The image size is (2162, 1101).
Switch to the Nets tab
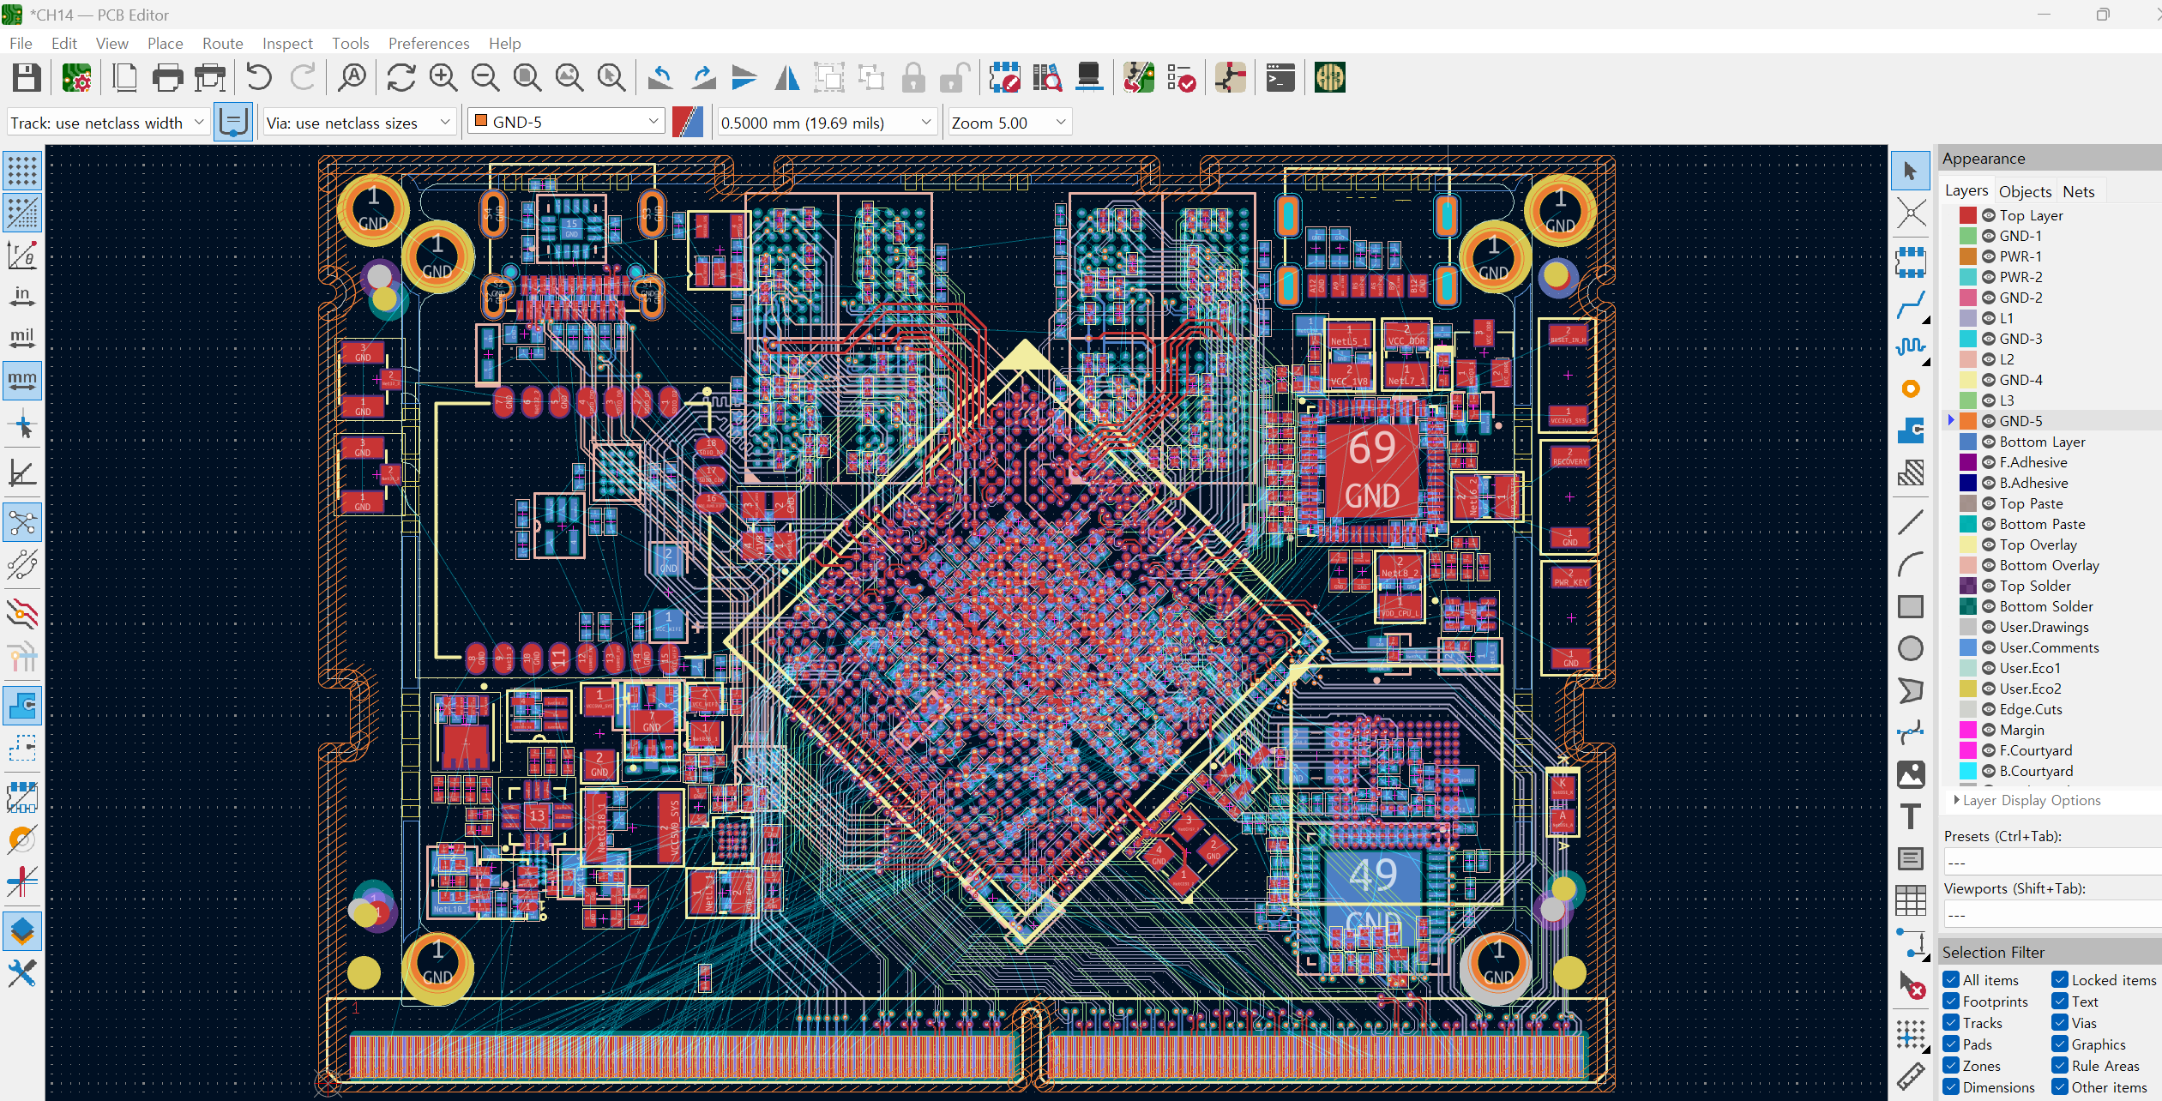coord(2079,190)
